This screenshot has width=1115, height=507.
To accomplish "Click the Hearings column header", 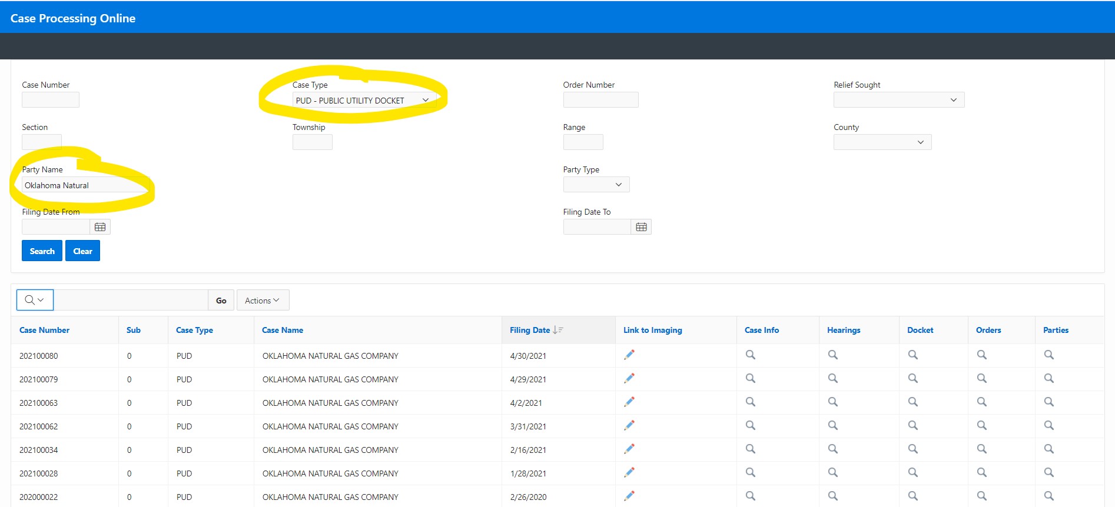I will pyautogui.click(x=844, y=330).
